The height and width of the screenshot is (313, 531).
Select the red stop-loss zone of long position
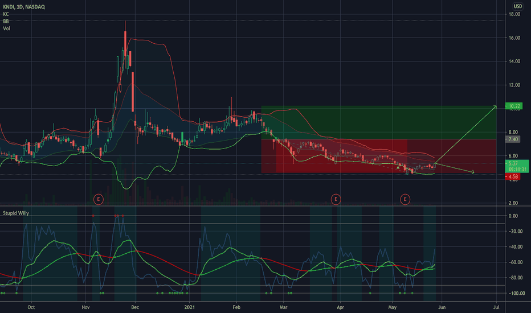point(379,156)
